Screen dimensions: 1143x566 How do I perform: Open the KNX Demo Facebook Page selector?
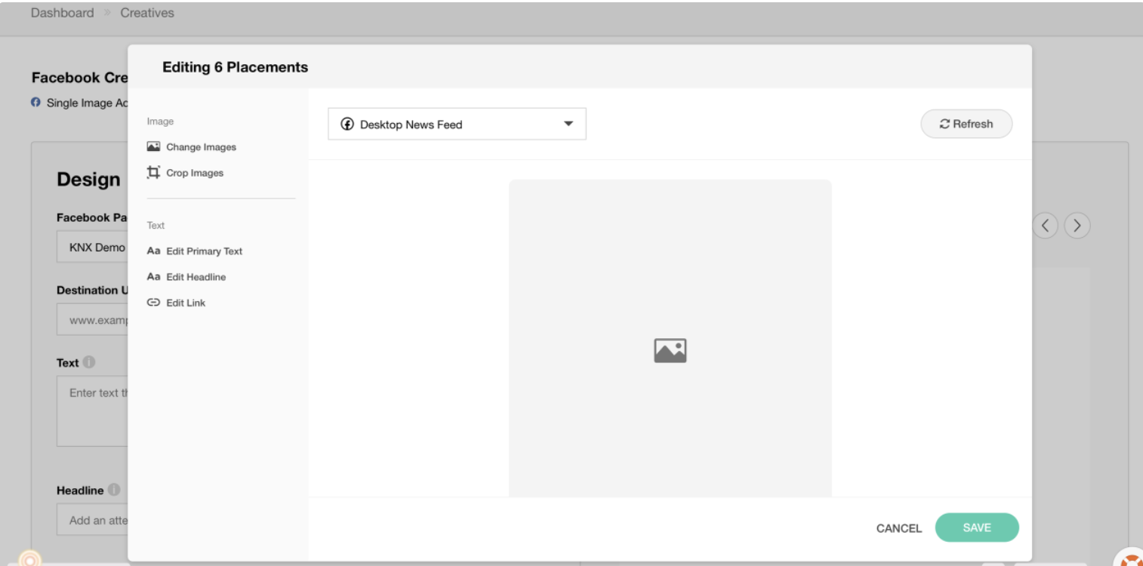point(91,248)
